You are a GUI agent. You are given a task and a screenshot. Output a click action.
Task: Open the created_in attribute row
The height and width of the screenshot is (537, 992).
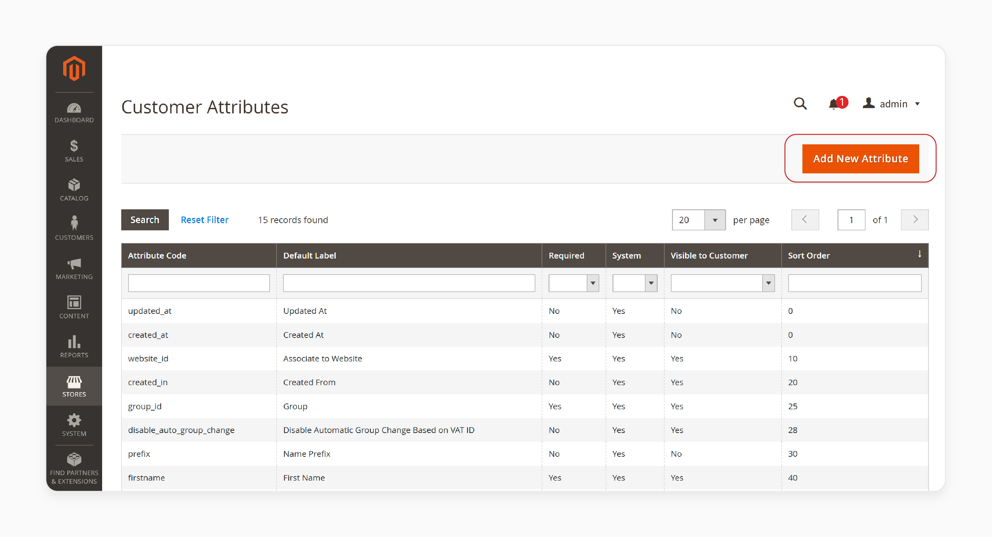525,382
